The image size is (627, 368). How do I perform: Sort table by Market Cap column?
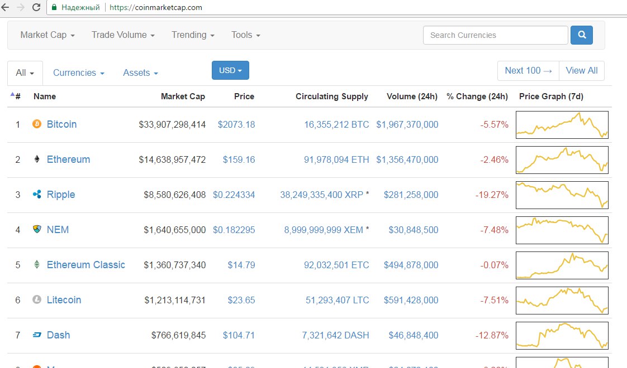(183, 96)
